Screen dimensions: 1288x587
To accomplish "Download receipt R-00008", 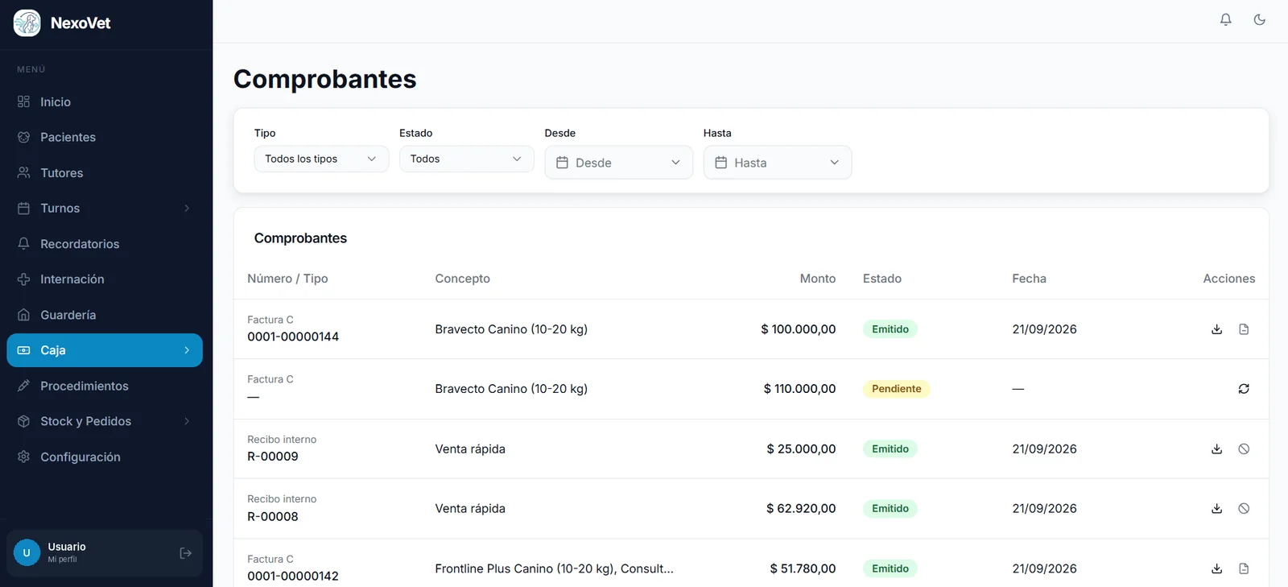I will click(1216, 509).
